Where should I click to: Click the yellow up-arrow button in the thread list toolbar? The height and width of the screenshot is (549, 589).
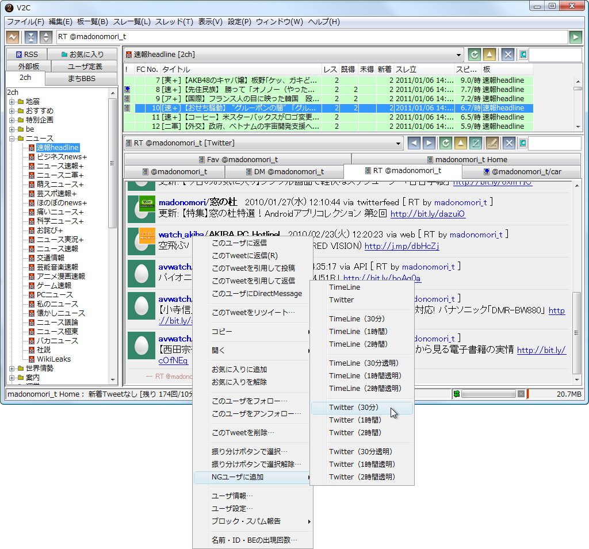point(489,55)
